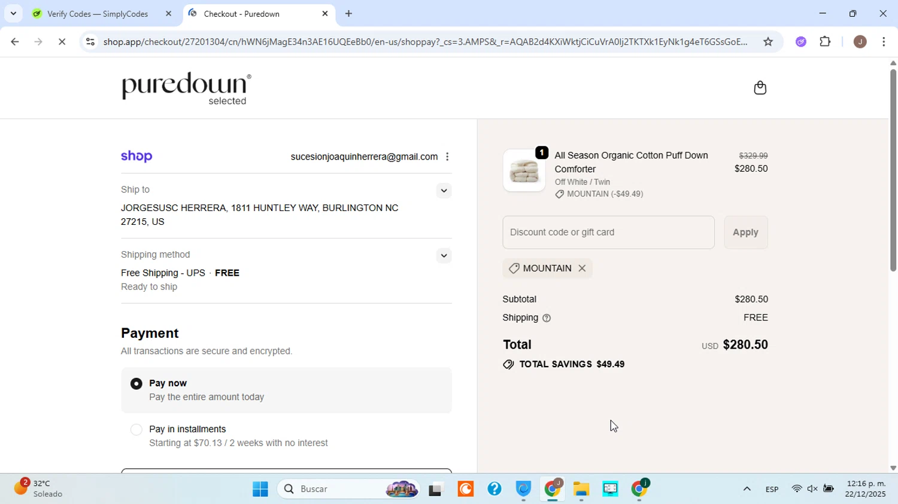
Task: Open the blue help question mark taskbar app
Action: click(494, 490)
